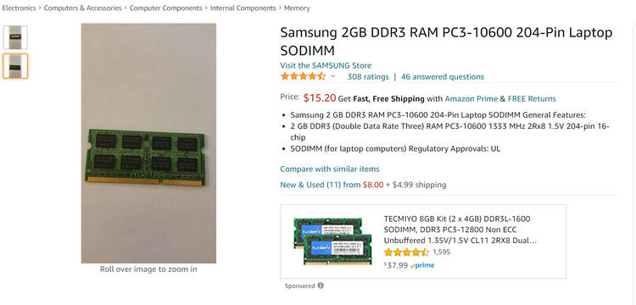Viewport: 636px width, 305px height.
Task: Open the Memory breadcrumb category
Action: coord(297,8)
